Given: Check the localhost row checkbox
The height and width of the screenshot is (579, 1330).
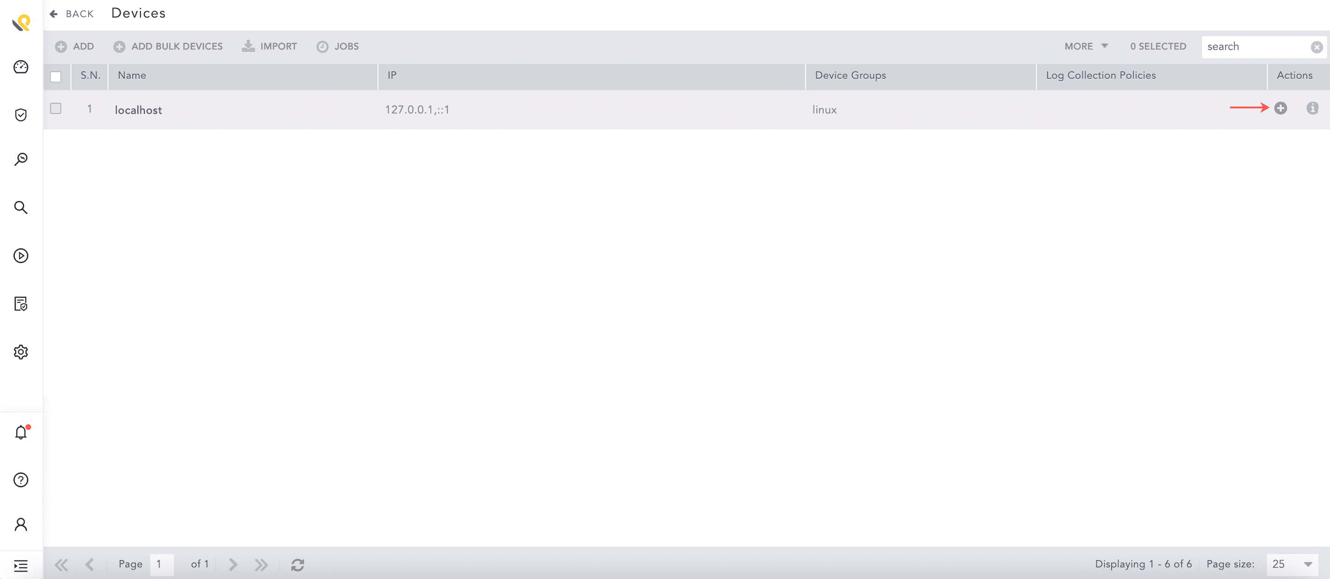Looking at the screenshot, I should [56, 109].
